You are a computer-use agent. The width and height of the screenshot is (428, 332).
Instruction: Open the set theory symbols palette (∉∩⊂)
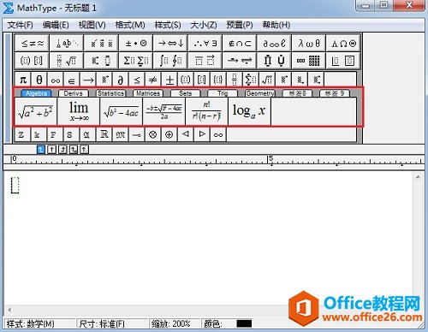click(240, 43)
